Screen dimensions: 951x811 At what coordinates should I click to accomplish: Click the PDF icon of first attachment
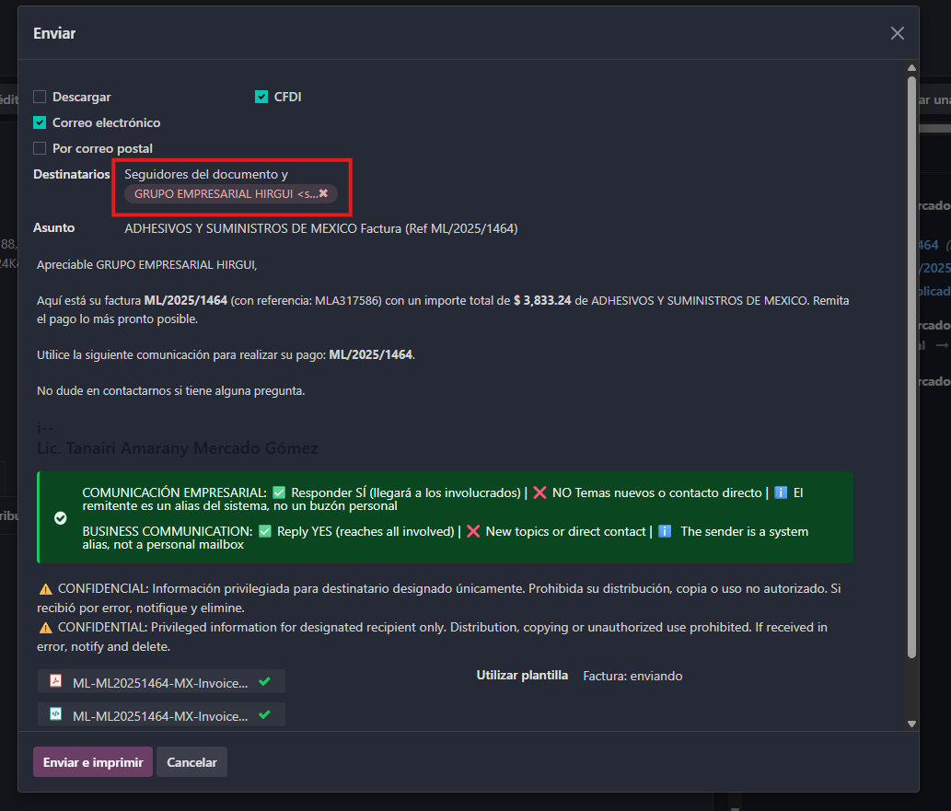tap(55, 682)
